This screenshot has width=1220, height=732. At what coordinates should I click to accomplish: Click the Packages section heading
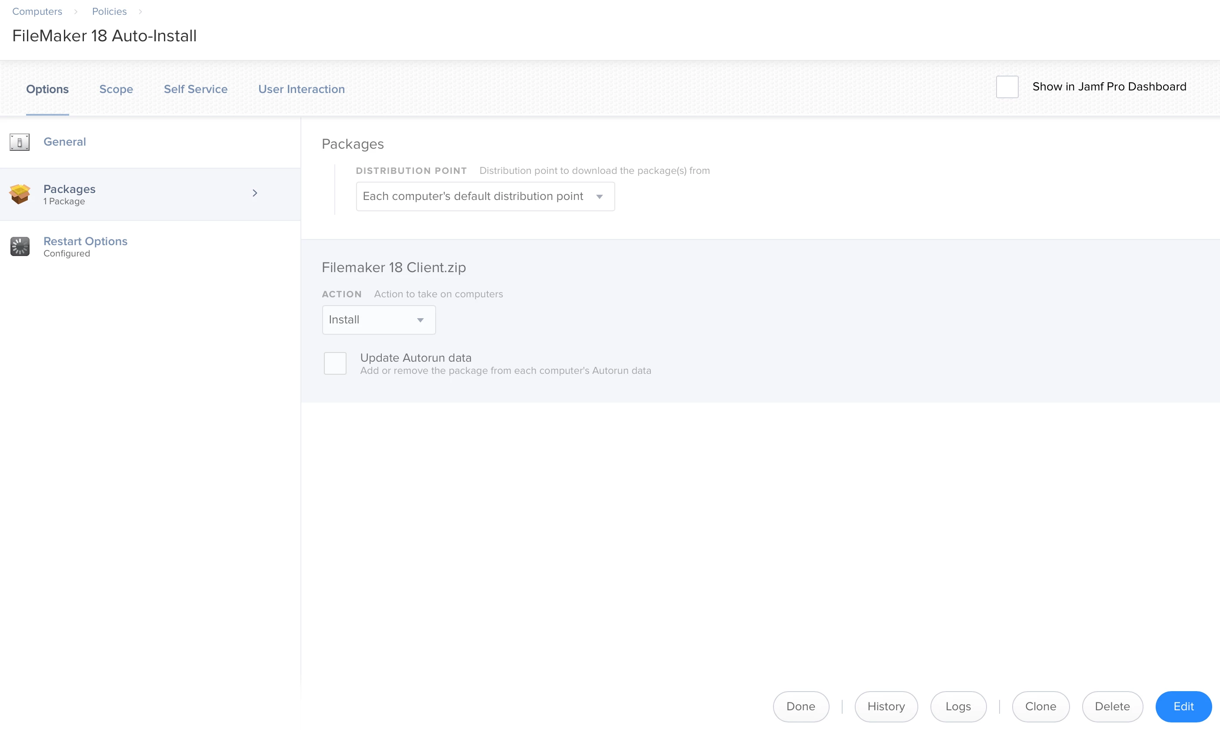[353, 144]
